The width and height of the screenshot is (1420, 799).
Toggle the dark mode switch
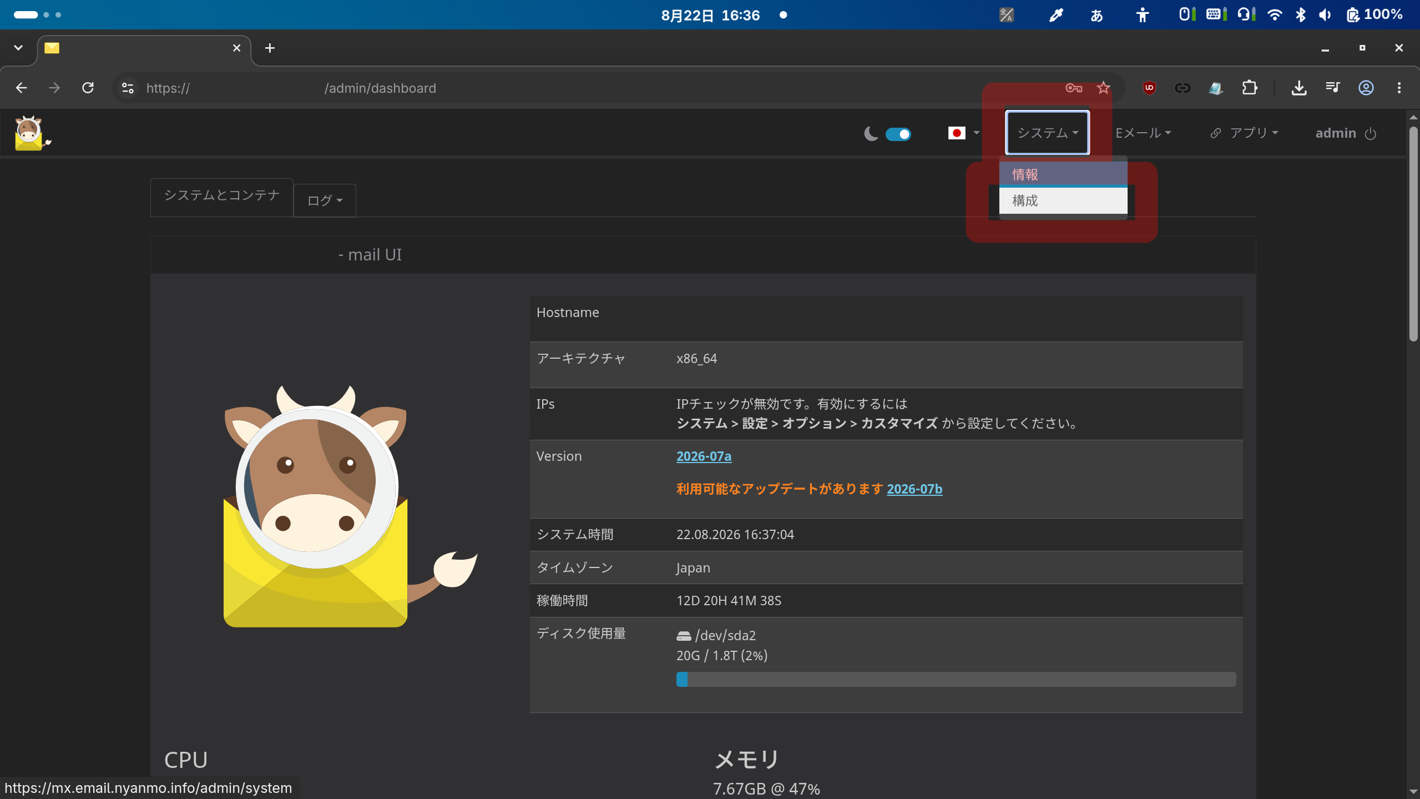pyautogui.click(x=898, y=134)
